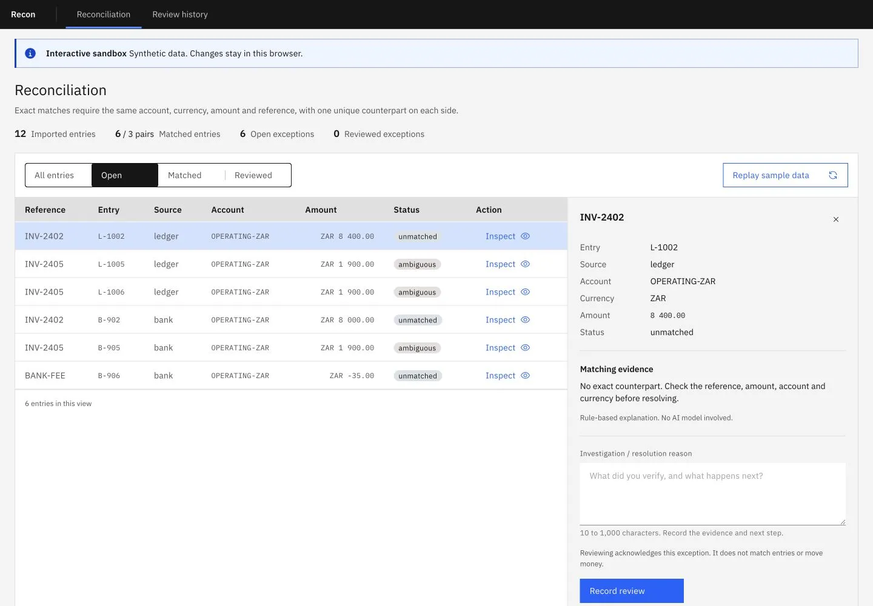Click 0 Reviewed exceptions stat

(x=379, y=134)
